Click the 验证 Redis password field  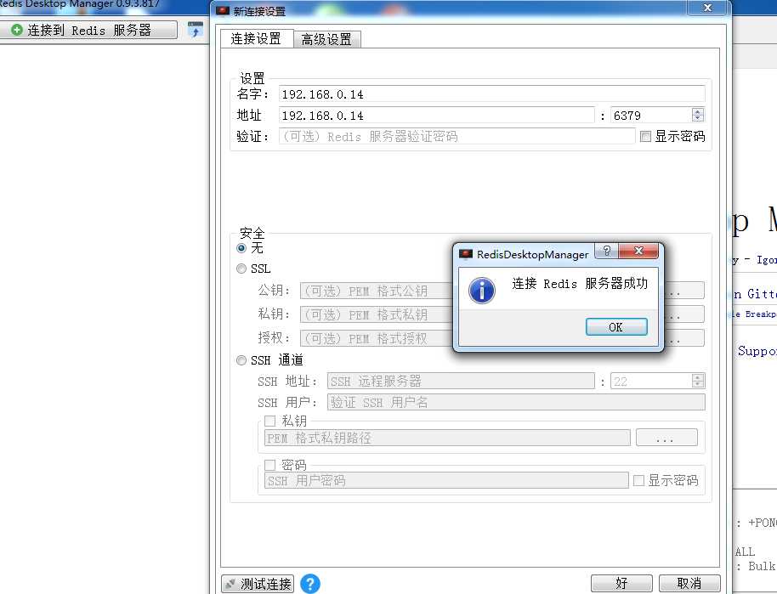(x=457, y=136)
